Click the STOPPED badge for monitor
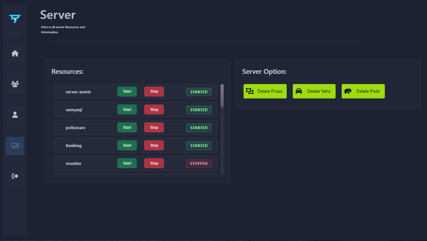 [199, 163]
